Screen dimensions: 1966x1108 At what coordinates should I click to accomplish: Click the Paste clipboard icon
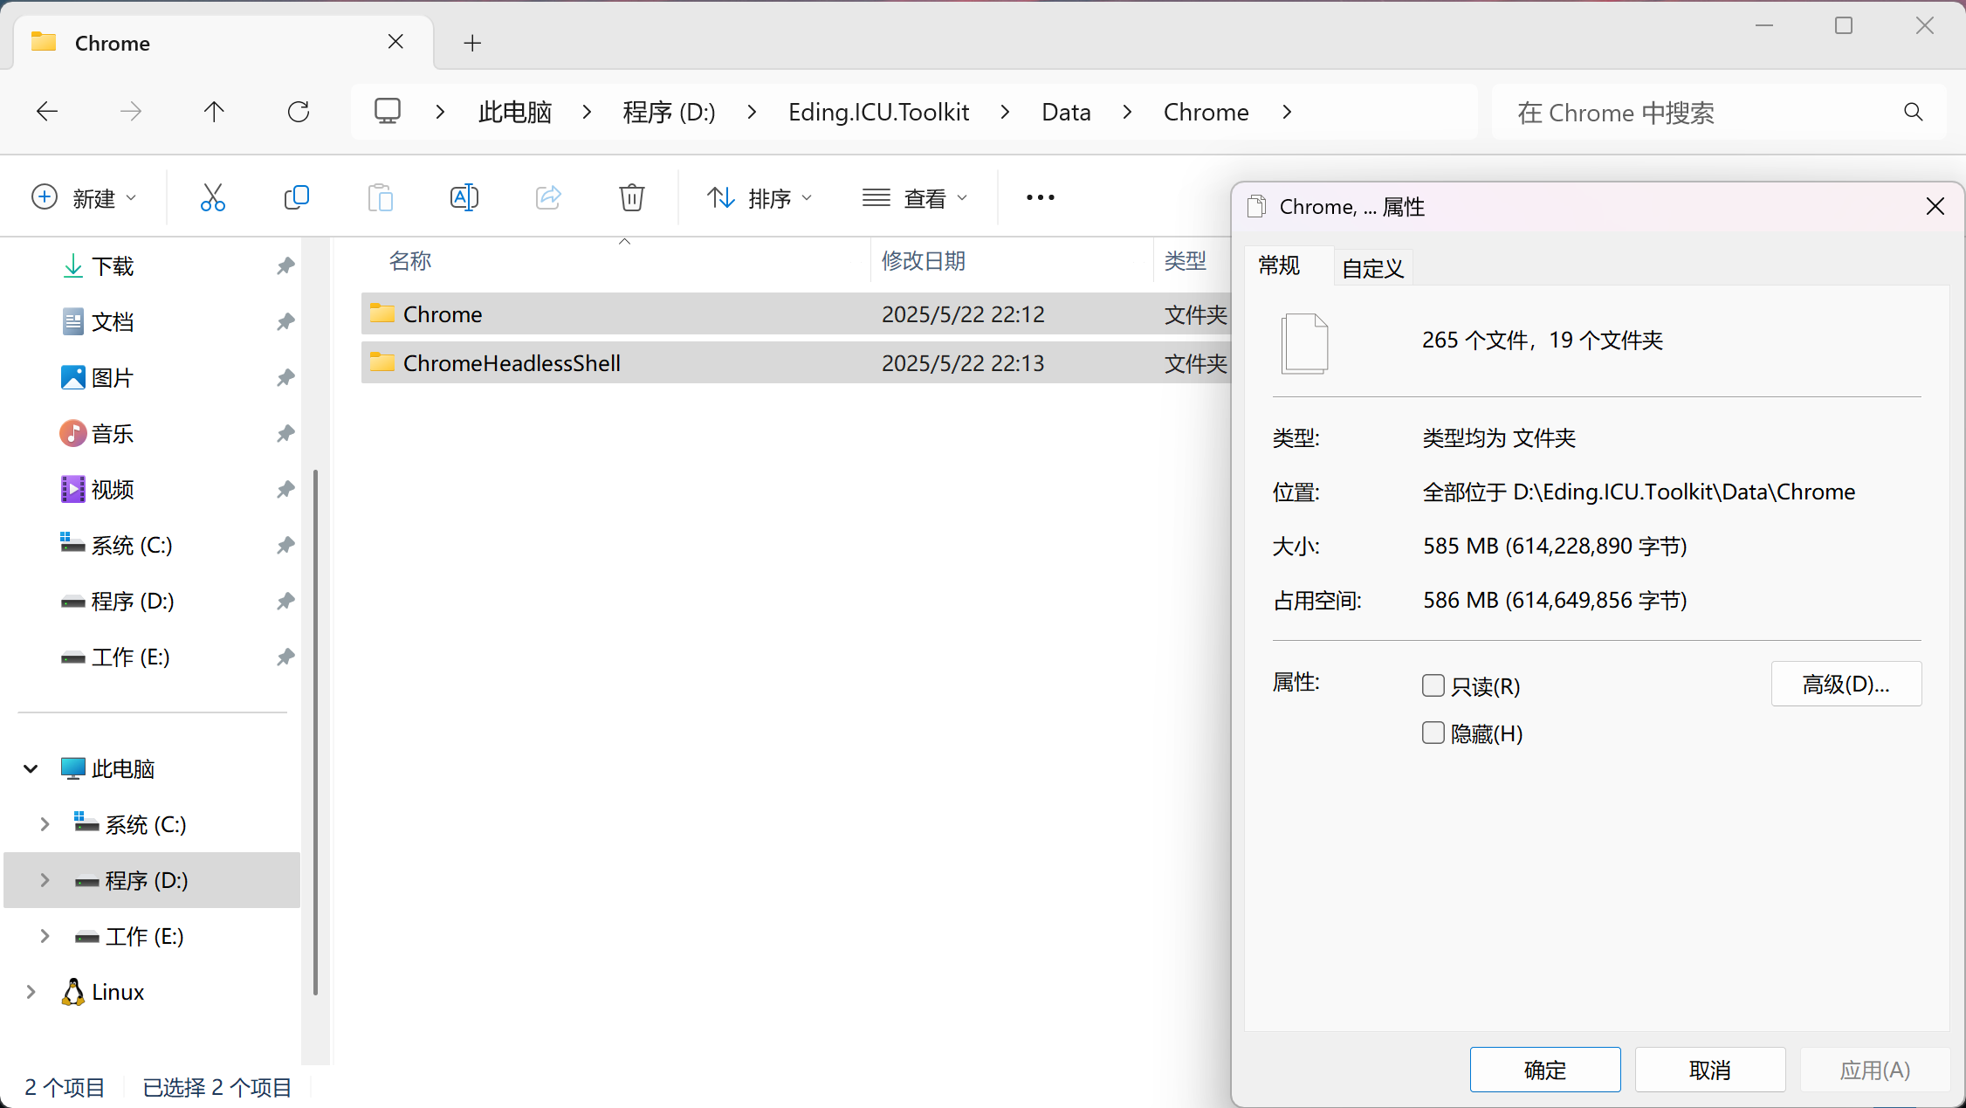[381, 198]
